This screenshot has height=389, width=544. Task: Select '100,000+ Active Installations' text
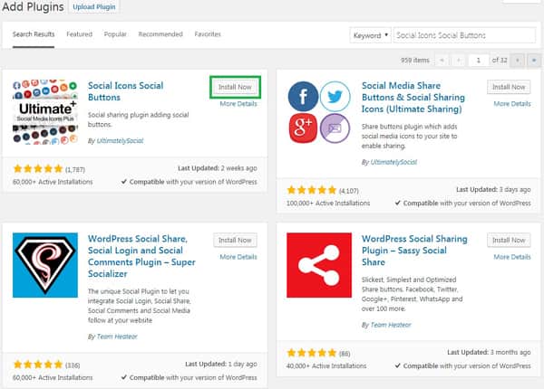tap(328, 204)
